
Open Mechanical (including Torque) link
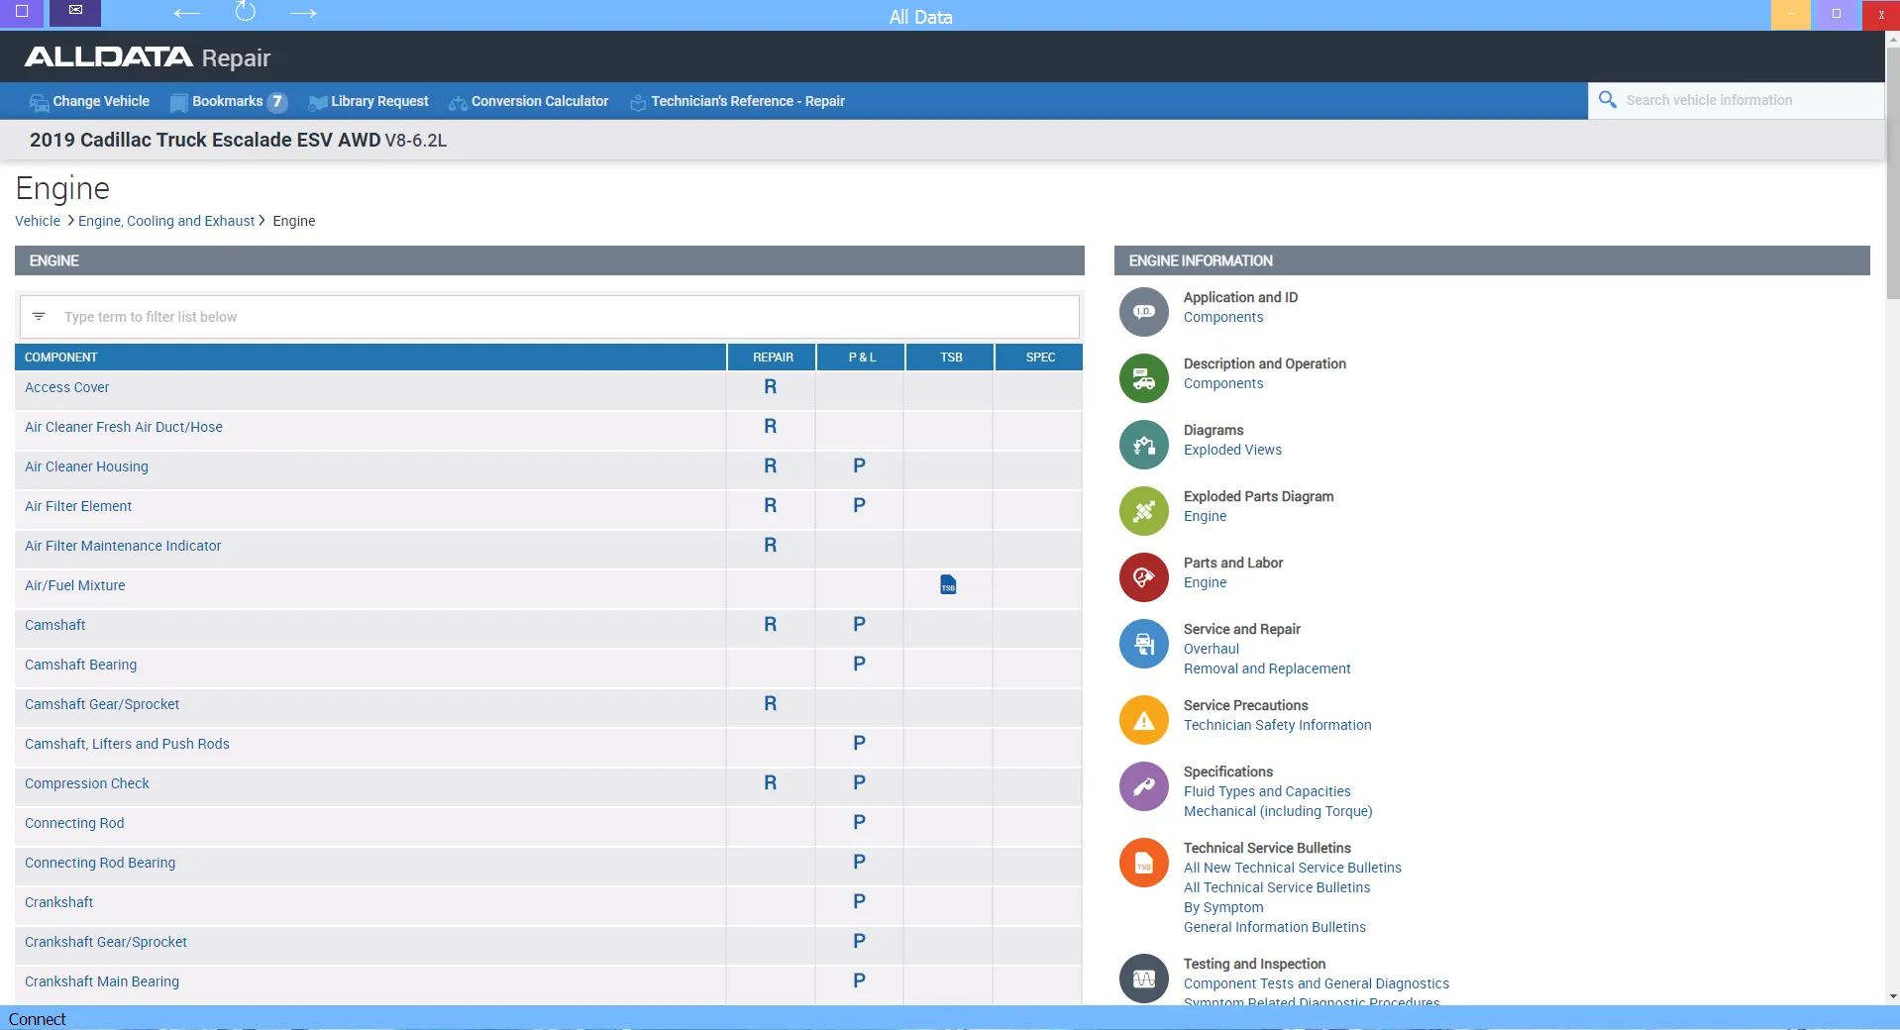click(x=1278, y=811)
